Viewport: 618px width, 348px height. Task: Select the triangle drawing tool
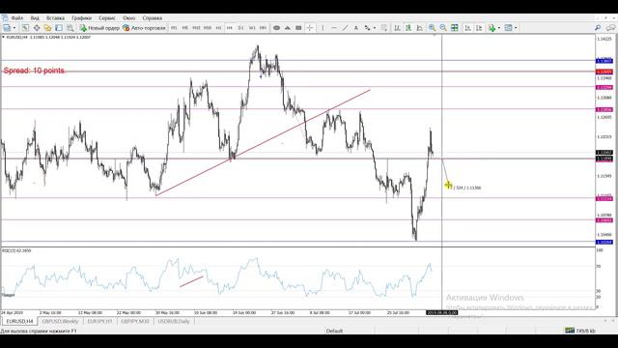(x=288, y=28)
